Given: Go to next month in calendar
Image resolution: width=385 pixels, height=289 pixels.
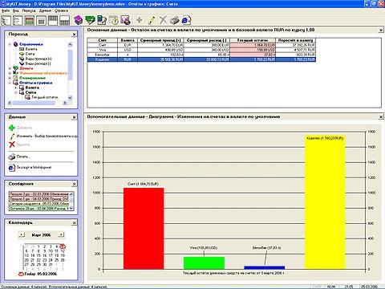Looking at the screenshot, I should point(61,234).
